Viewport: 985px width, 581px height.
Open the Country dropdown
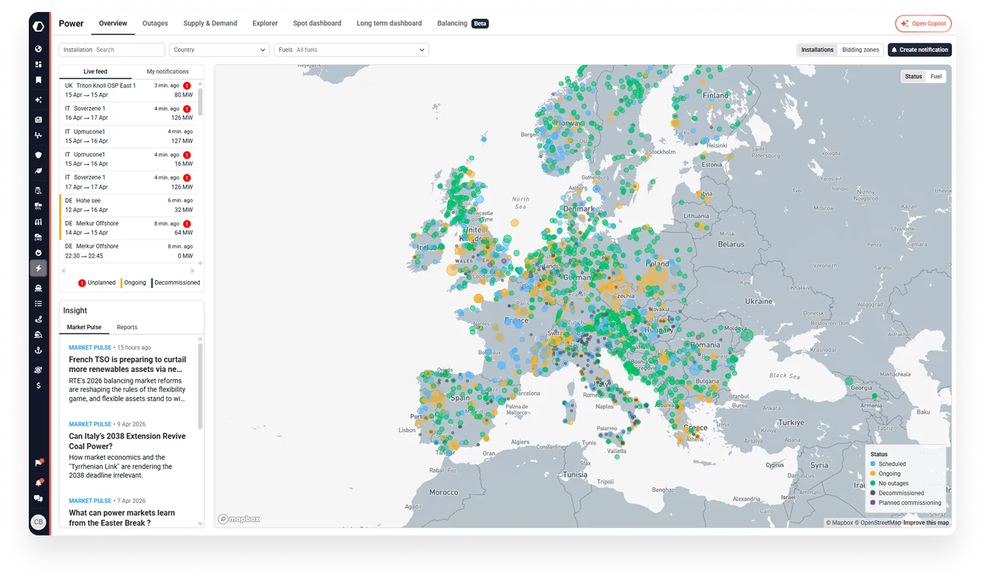point(219,50)
